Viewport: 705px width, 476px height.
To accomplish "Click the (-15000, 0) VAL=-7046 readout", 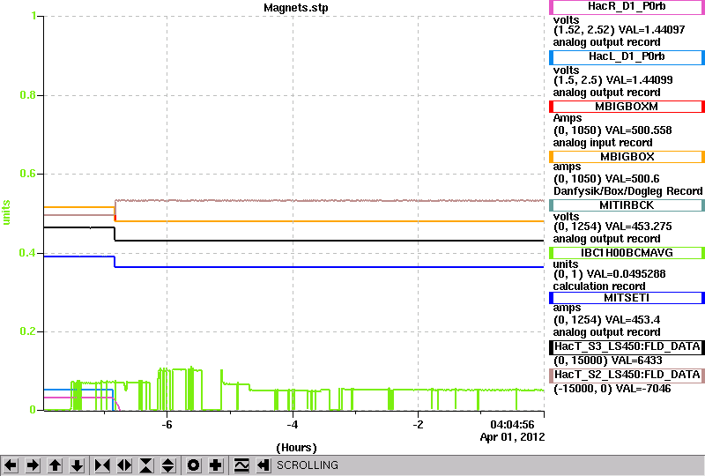I will click(x=612, y=389).
